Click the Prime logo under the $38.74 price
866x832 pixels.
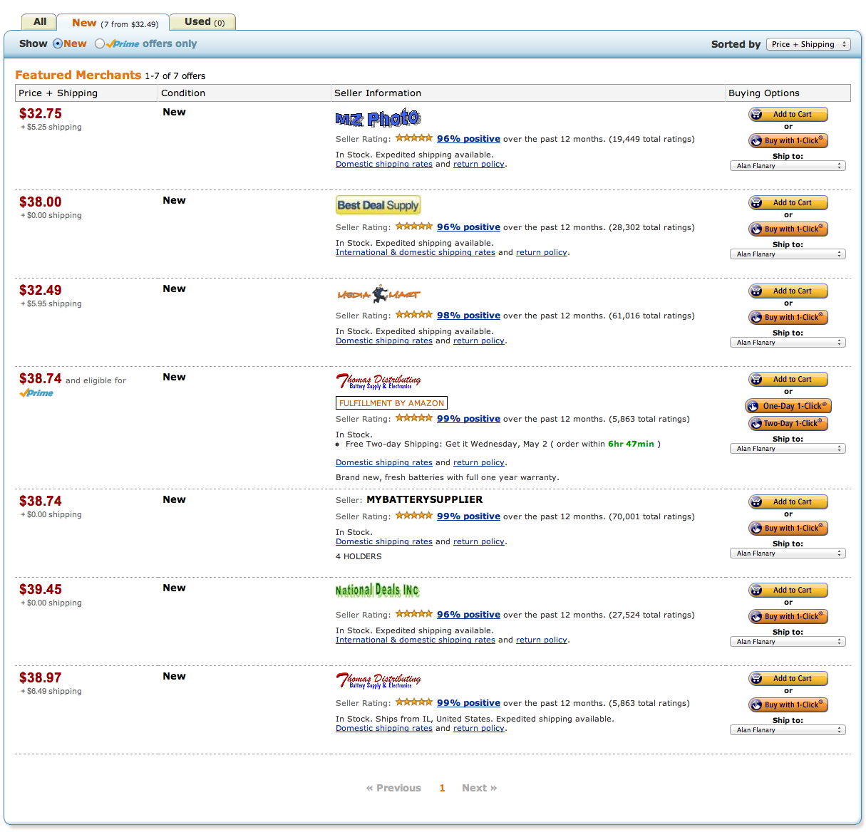[36, 393]
